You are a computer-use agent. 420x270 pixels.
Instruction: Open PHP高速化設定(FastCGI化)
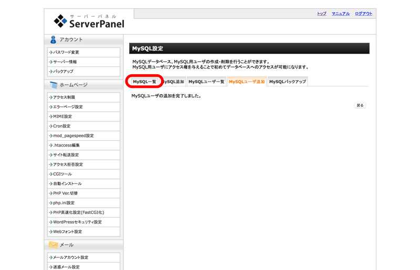tap(83, 212)
